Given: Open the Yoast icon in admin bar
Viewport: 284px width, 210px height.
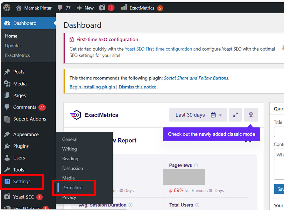Looking at the screenshot, I should coord(102,8).
